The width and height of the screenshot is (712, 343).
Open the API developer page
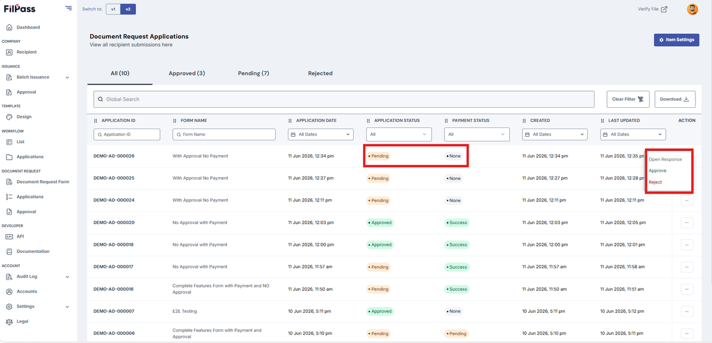point(20,236)
